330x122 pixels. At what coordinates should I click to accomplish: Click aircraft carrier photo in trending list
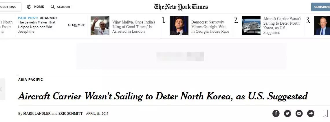(x=251, y=26)
